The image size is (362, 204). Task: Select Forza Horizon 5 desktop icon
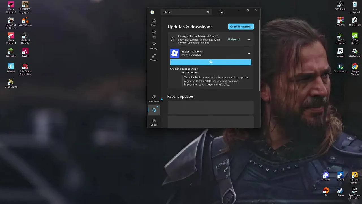pyautogui.click(x=11, y=8)
